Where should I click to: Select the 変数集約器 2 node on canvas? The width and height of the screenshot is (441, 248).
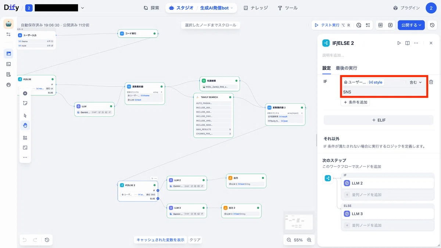point(285,114)
